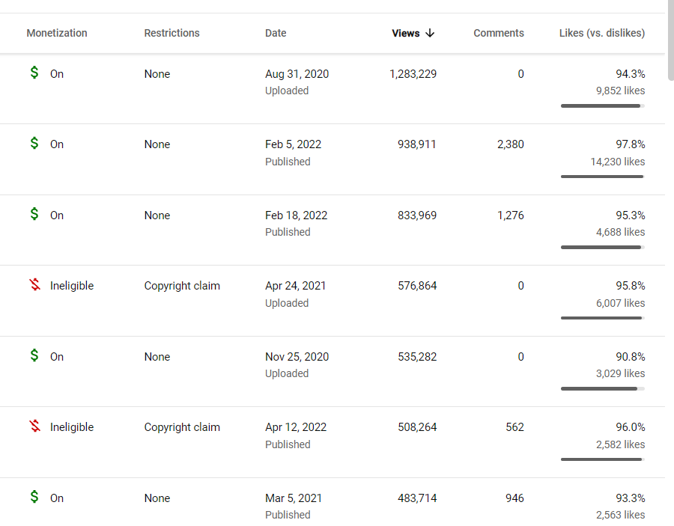Click Likes (vs. dislikes) column header

click(x=602, y=33)
